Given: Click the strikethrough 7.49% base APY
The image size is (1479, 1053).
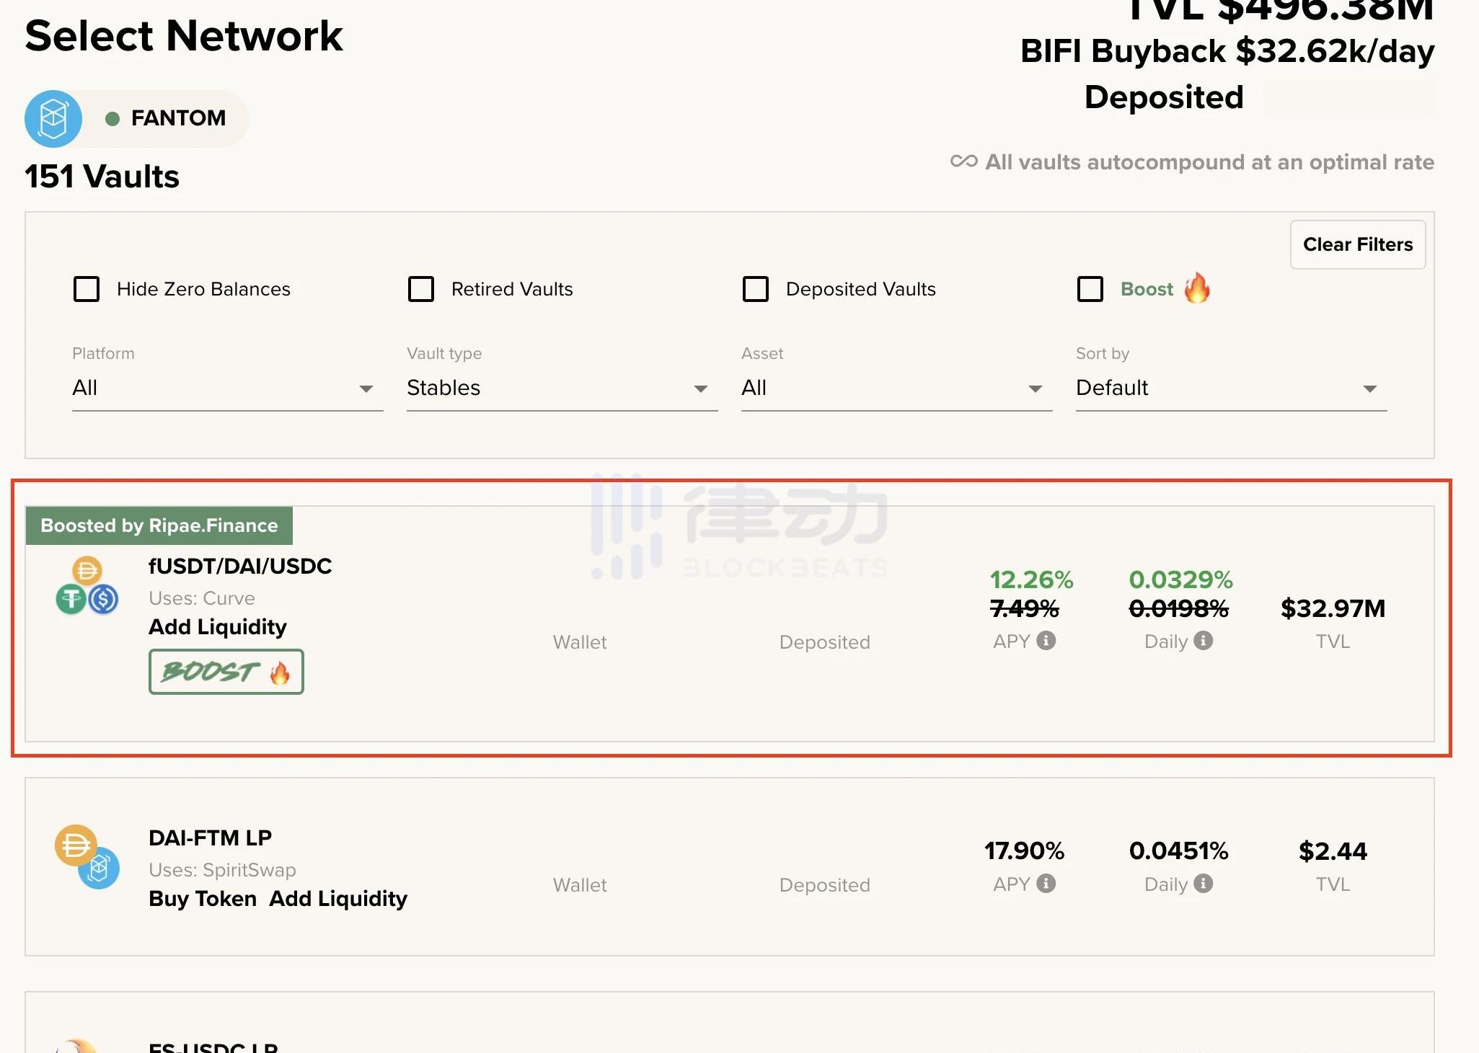Looking at the screenshot, I should (x=1025, y=609).
